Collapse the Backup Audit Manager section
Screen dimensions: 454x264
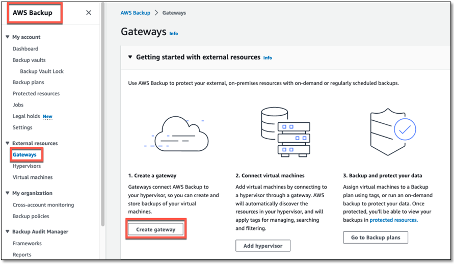click(8, 231)
